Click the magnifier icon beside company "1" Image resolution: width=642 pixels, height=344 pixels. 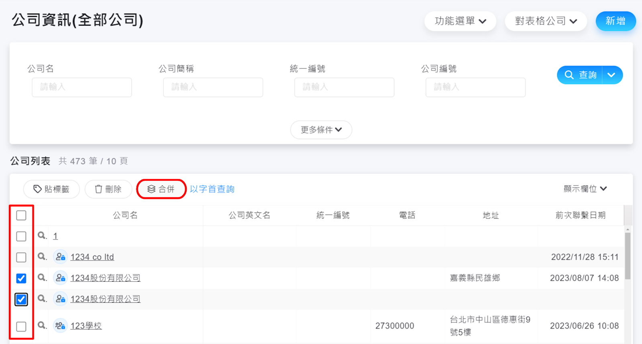pos(42,236)
